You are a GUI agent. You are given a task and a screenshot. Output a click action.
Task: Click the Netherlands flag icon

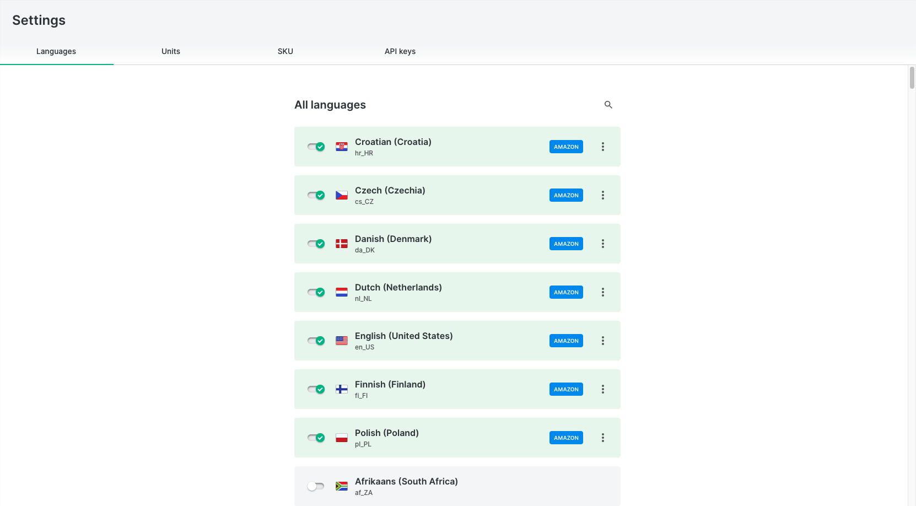click(342, 292)
